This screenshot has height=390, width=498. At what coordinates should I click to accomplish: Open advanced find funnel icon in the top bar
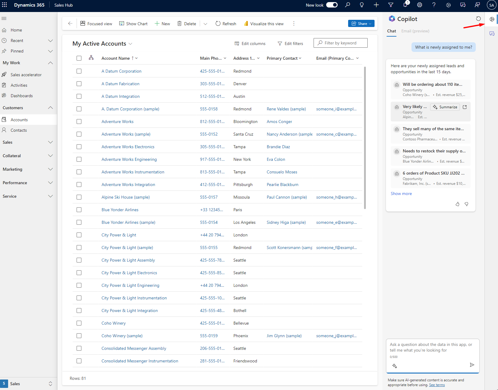(x=390, y=5)
